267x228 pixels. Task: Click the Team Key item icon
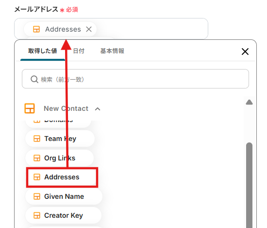(37, 139)
